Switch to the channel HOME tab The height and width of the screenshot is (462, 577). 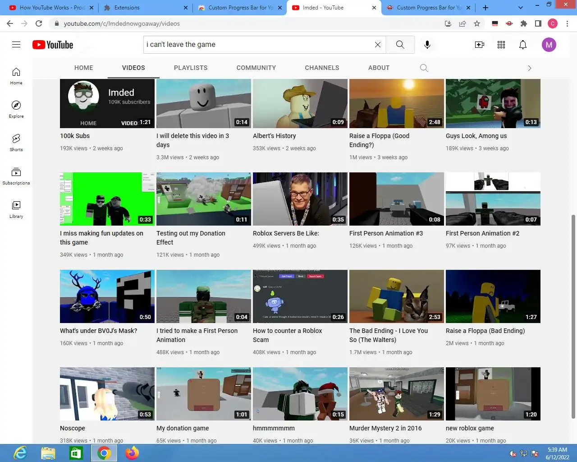point(84,68)
